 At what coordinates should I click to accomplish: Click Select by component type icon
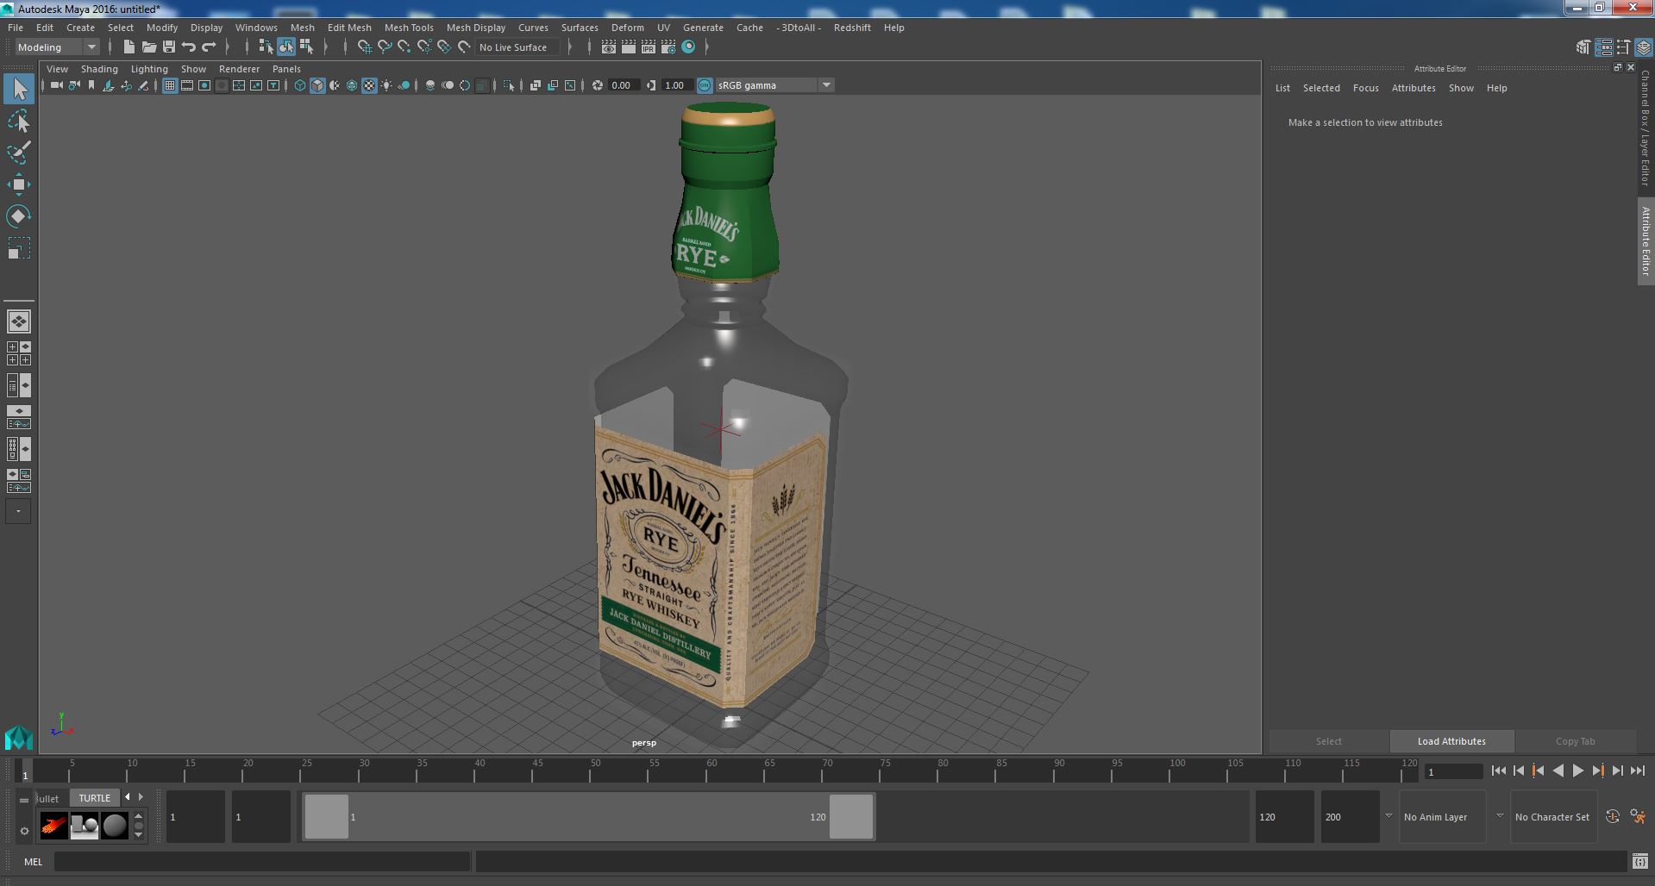coord(306,47)
